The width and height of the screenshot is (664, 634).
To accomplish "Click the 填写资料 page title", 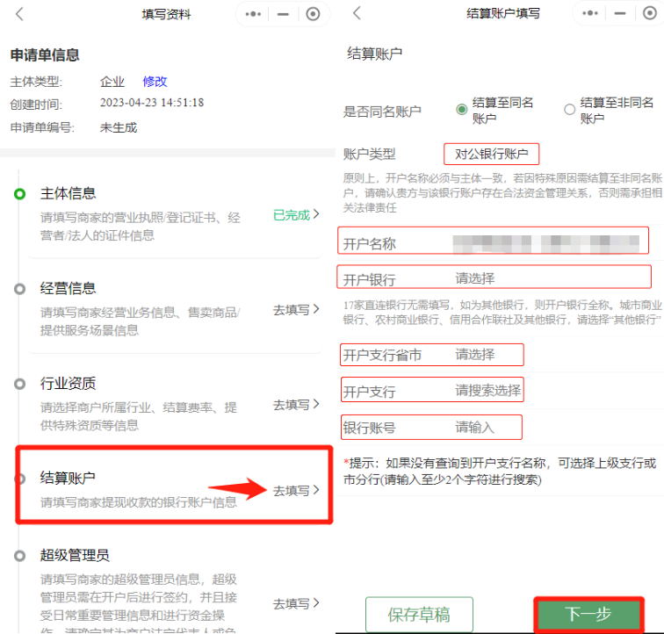I will (x=166, y=14).
